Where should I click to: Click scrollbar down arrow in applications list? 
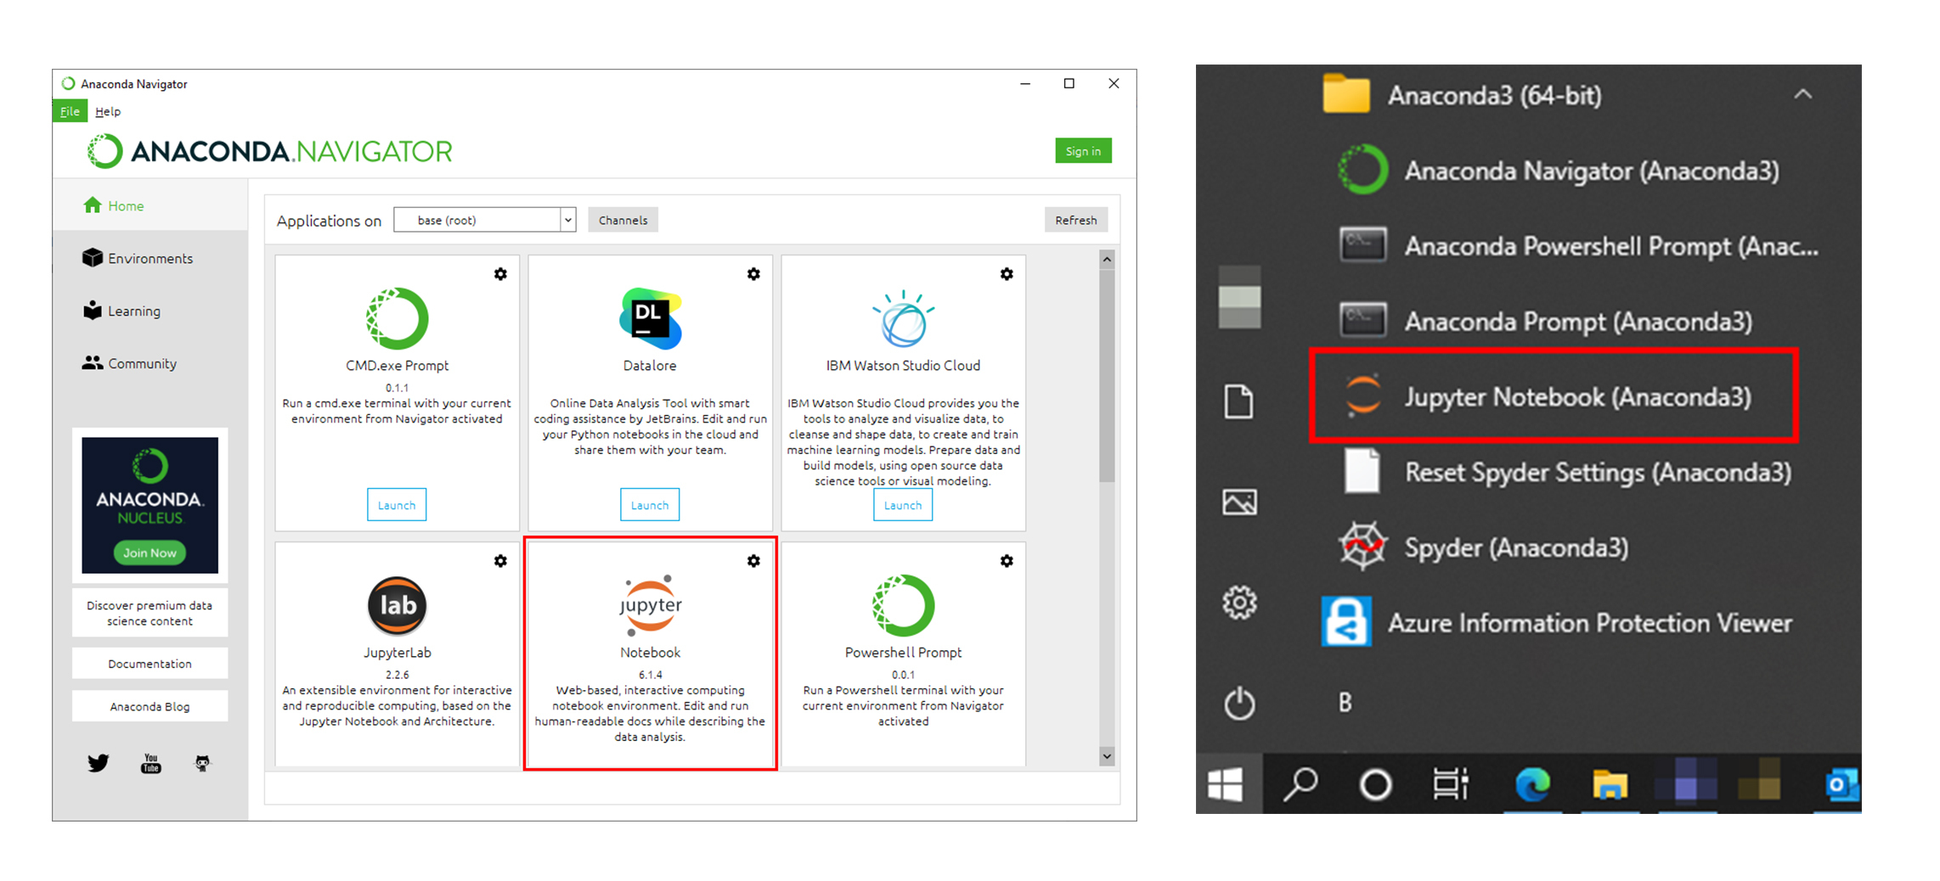tap(1107, 755)
